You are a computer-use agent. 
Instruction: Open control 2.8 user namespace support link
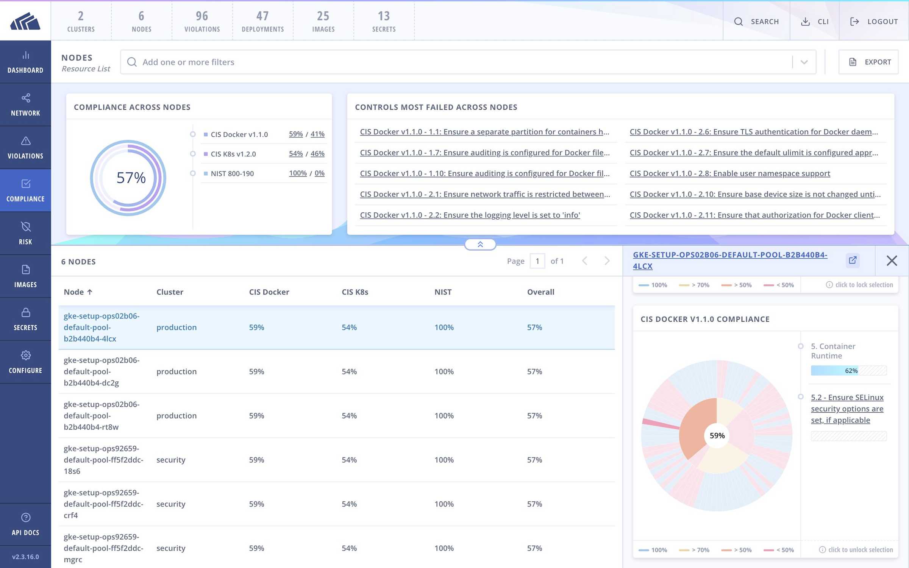point(730,173)
